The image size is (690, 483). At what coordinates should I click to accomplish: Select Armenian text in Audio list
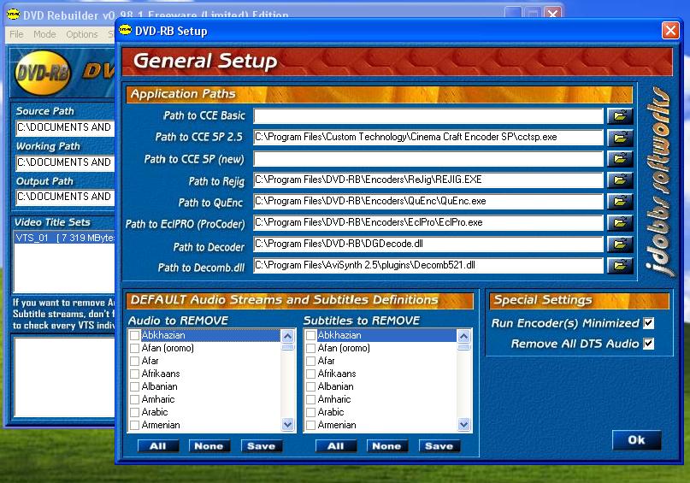pos(161,425)
